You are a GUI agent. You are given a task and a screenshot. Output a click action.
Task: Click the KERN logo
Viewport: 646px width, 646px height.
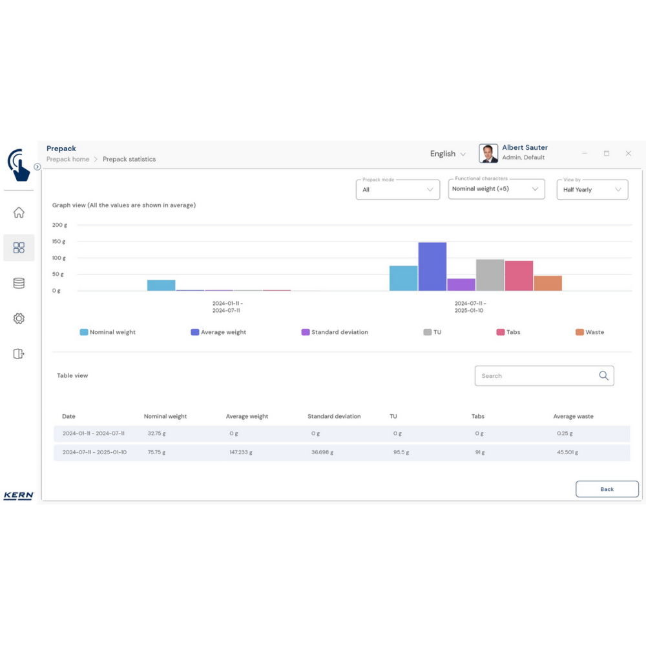[x=18, y=496]
